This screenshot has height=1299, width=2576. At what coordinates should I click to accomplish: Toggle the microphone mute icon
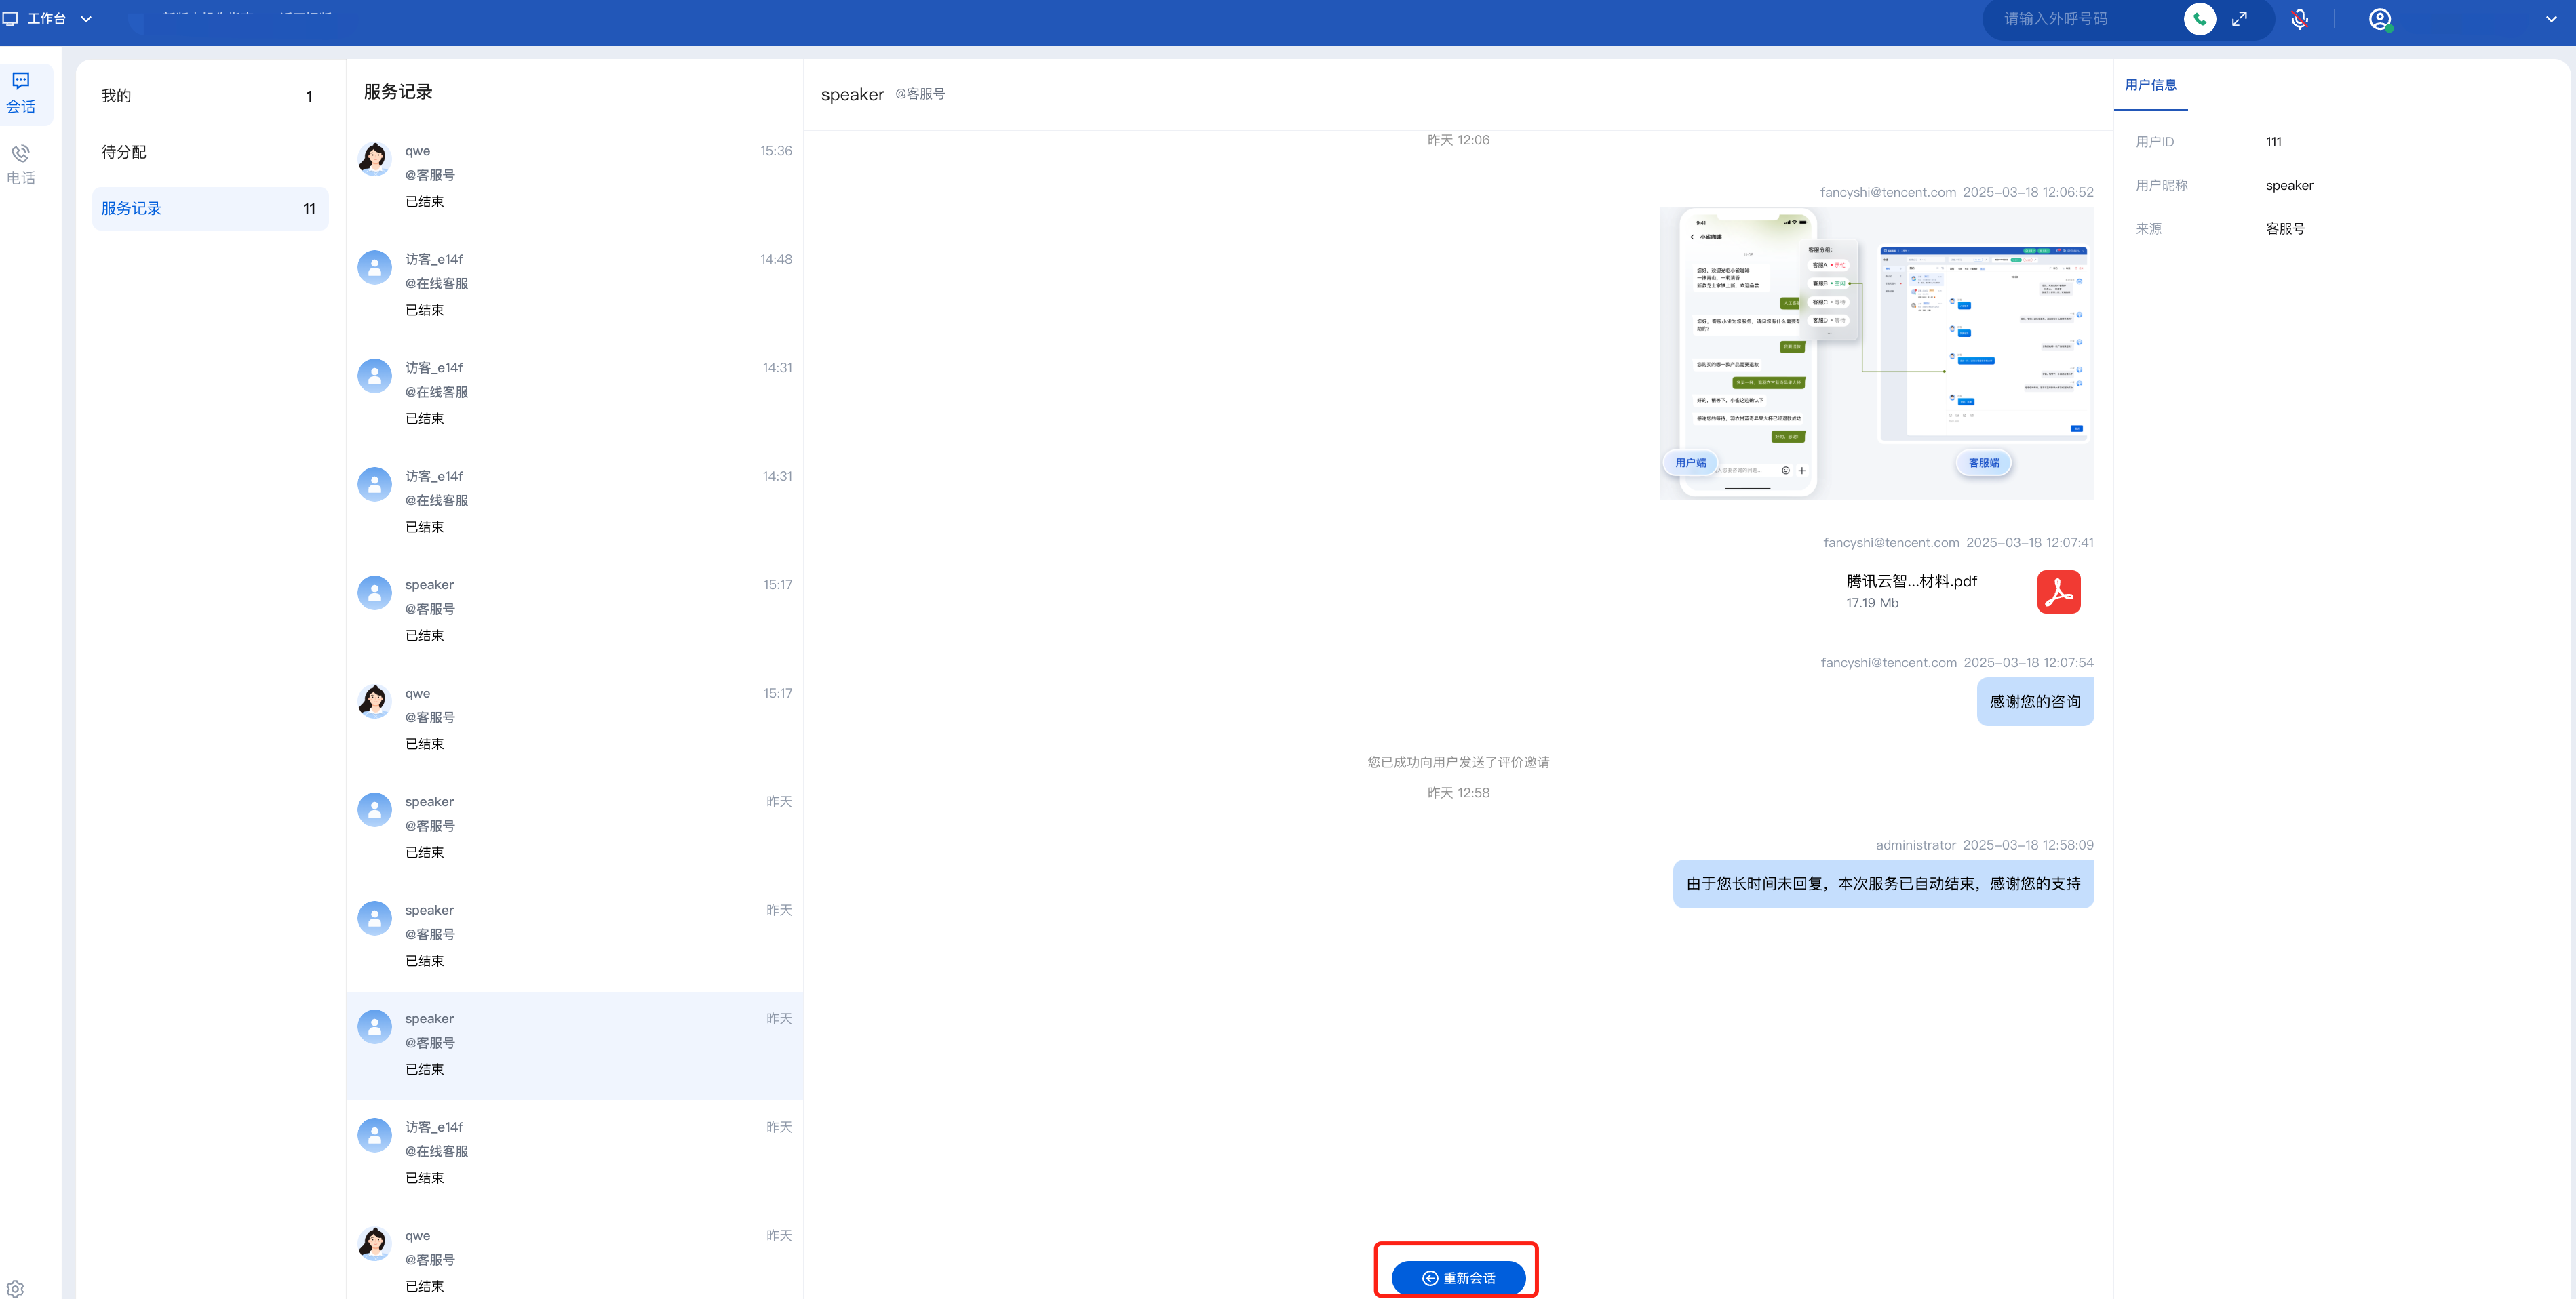pyautogui.click(x=2300, y=19)
